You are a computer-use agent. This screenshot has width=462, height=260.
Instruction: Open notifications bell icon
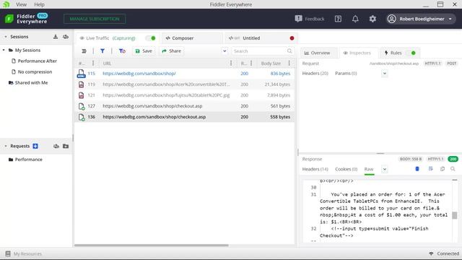pos(355,19)
